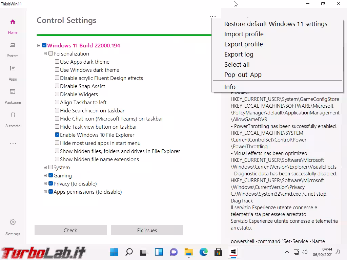This screenshot has width=347, height=260.
Task: Open the Home section in sidebar
Action: [x=13, y=26]
